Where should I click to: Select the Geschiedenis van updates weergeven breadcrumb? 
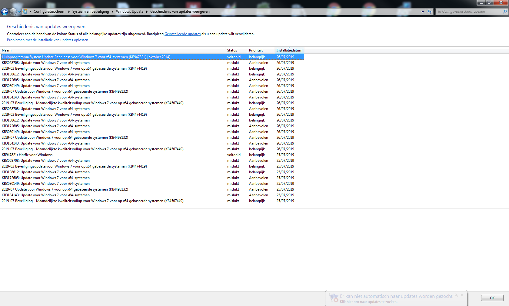click(180, 12)
